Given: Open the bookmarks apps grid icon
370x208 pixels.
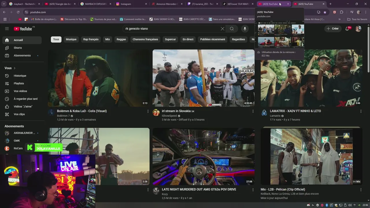Looking at the screenshot, I should [x=5, y=19].
